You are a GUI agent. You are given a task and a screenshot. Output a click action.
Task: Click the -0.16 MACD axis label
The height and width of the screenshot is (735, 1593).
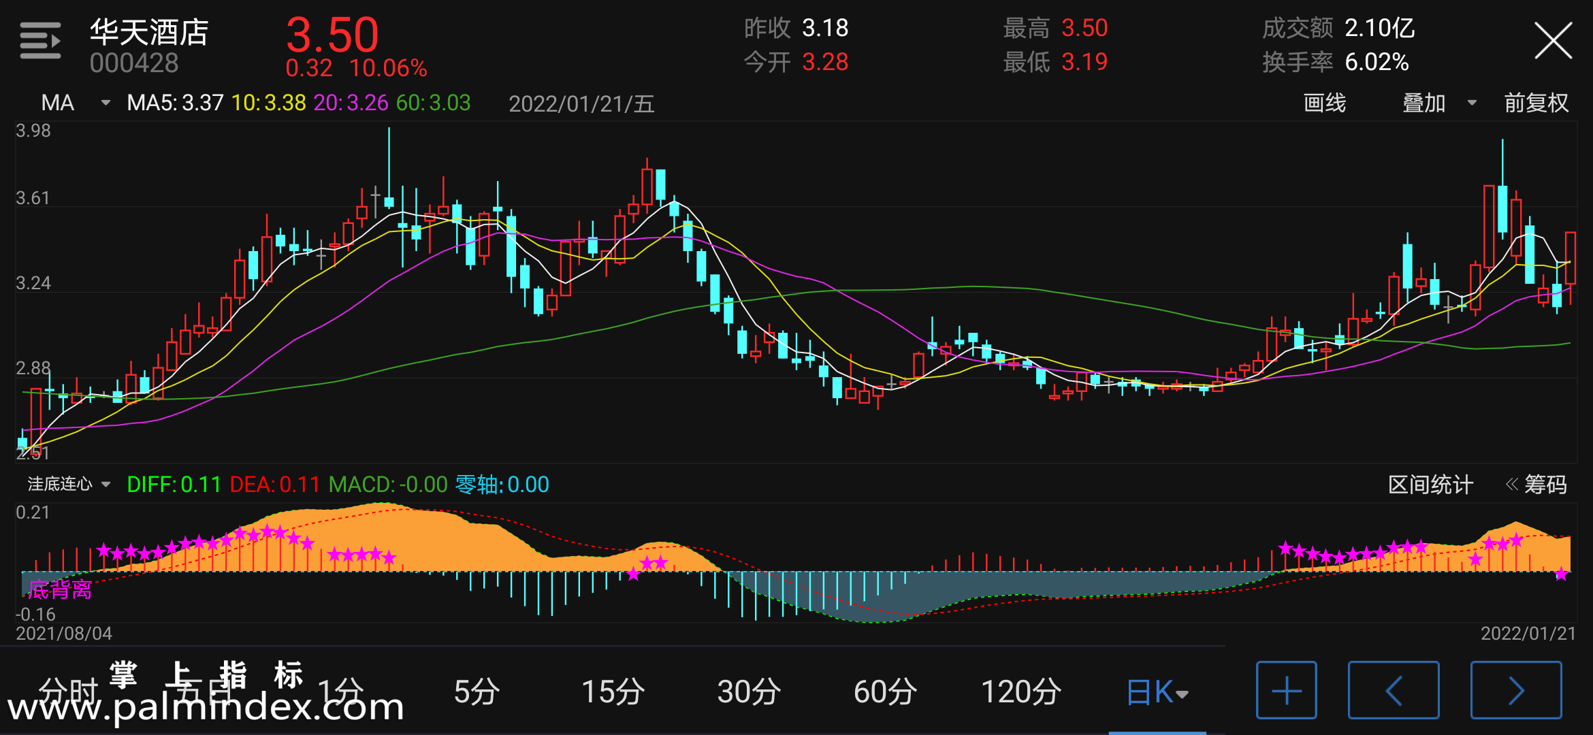tap(35, 615)
